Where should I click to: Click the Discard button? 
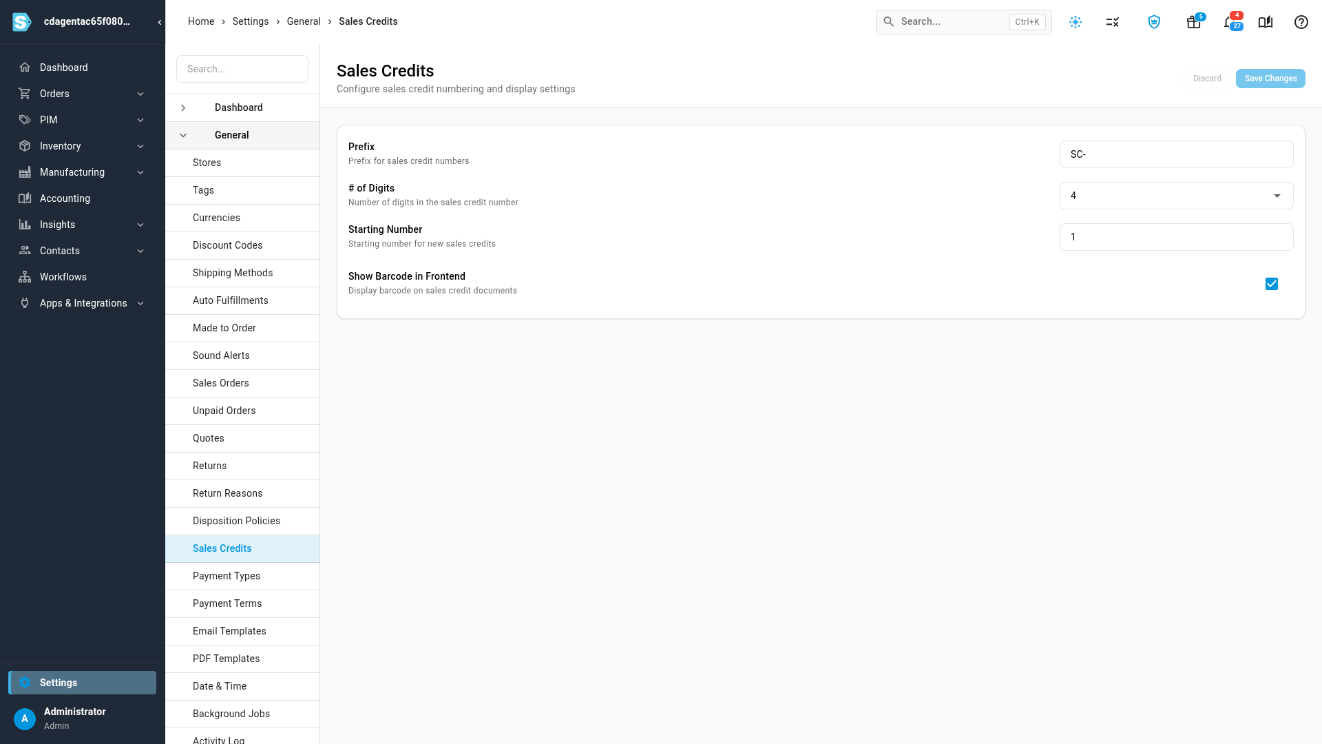pos(1207,79)
